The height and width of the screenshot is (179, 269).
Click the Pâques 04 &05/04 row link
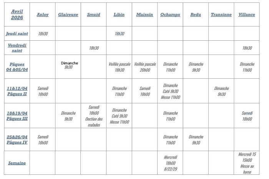point(17,67)
